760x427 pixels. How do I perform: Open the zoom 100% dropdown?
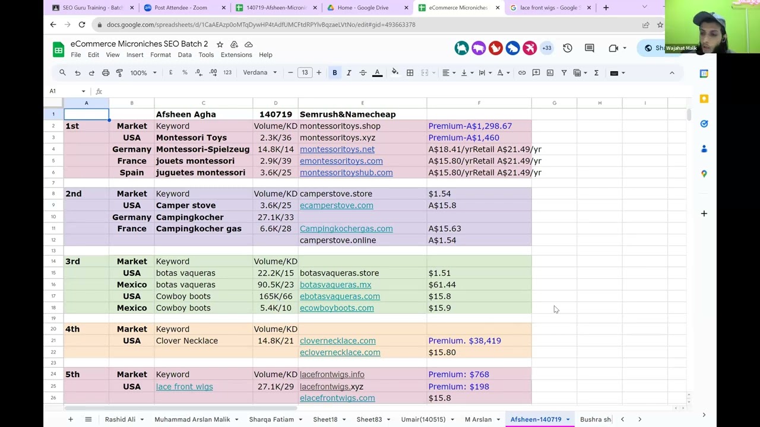[143, 73]
